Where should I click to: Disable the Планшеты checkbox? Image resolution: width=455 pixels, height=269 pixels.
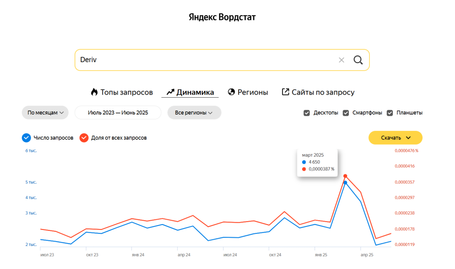390,113
